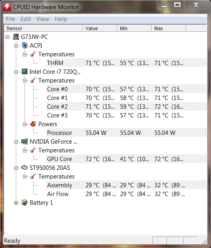The image size is (211, 248).
Task: Click the ST950056 20AS label
Action: [50, 168]
